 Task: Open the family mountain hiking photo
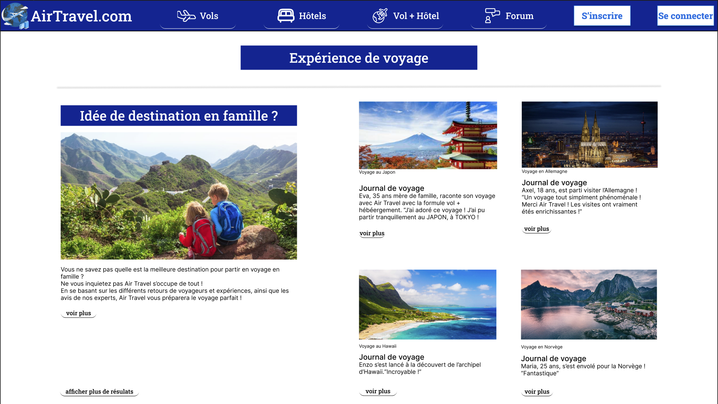[x=179, y=196]
